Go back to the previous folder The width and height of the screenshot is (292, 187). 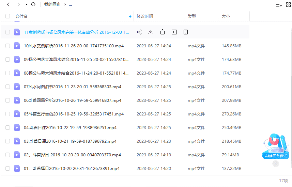click(8, 4)
